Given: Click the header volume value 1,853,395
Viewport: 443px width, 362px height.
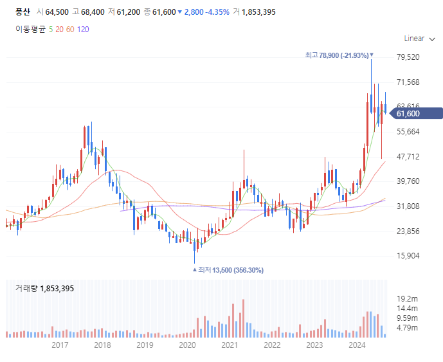Looking at the screenshot, I should click(x=258, y=12).
